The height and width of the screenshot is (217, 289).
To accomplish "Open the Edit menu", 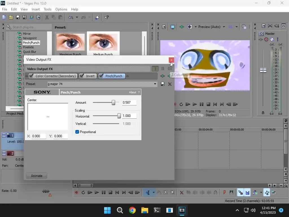I will pos(14,9).
